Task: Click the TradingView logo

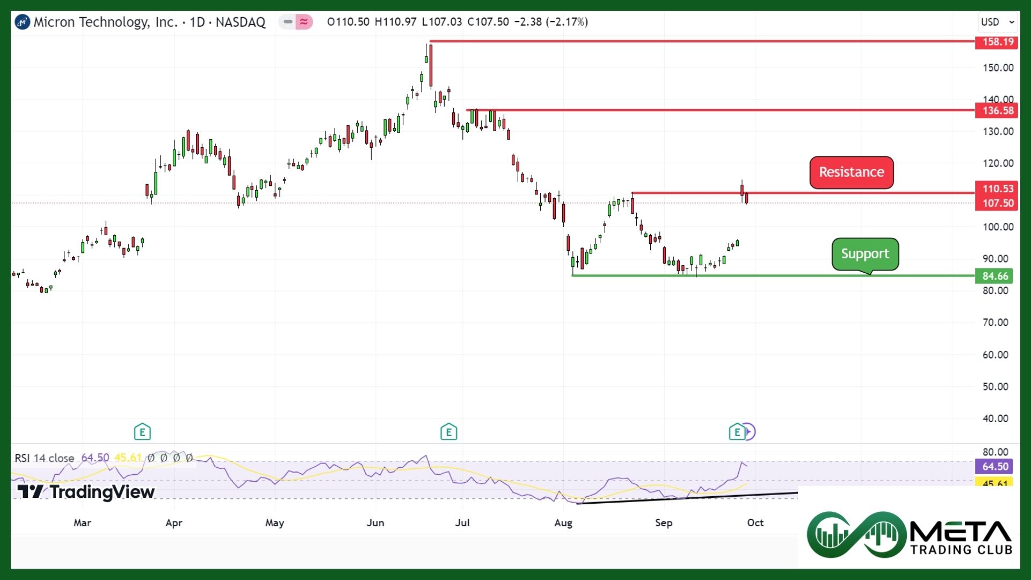Action: click(x=86, y=492)
